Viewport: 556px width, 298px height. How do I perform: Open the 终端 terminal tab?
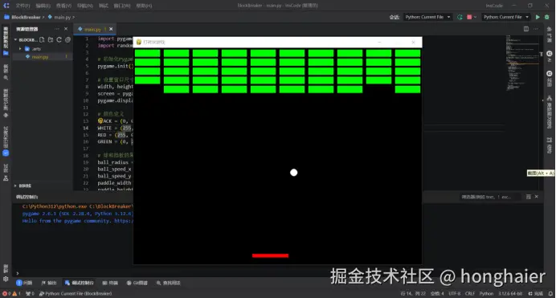pyautogui.click(x=110, y=283)
